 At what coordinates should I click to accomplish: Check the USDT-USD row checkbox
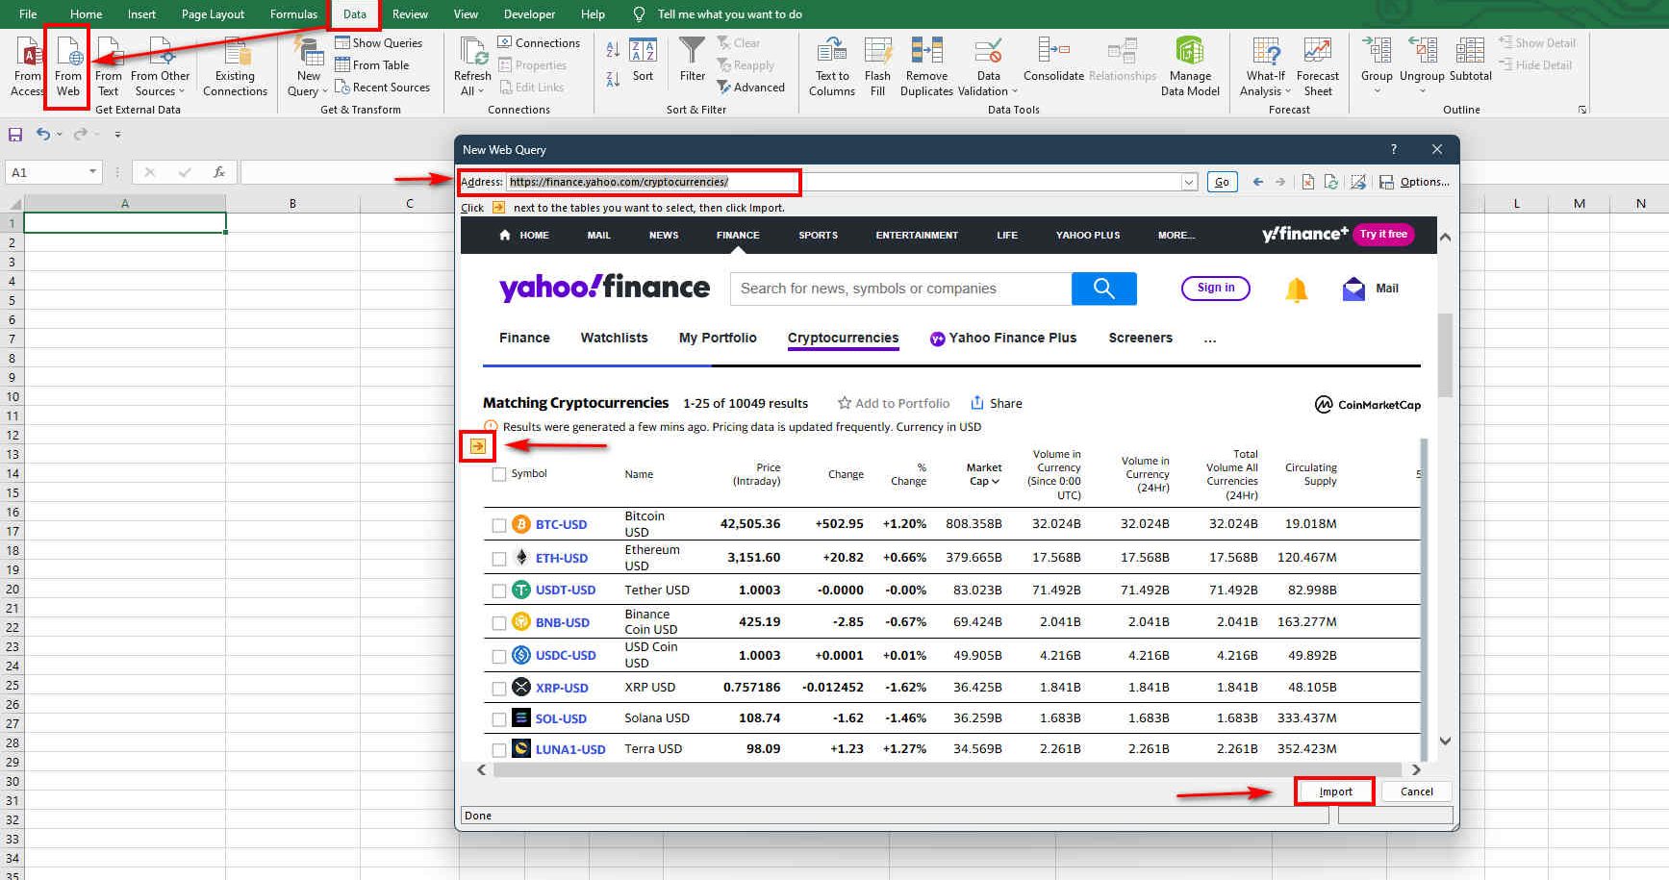pos(498,591)
